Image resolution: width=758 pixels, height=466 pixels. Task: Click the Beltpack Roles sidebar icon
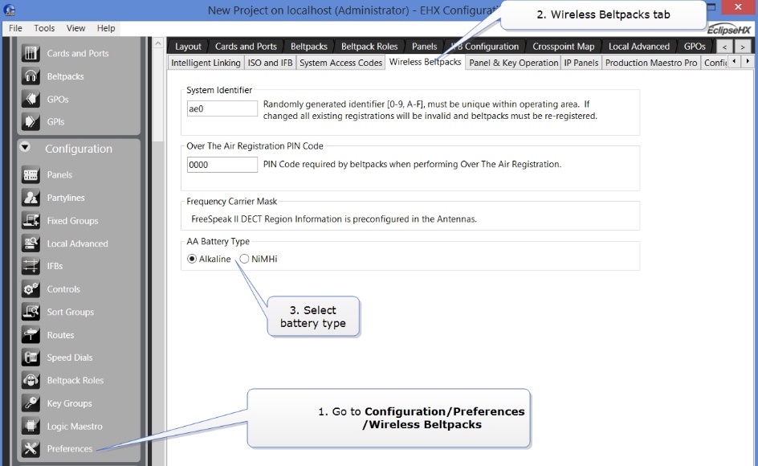tap(31, 380)
